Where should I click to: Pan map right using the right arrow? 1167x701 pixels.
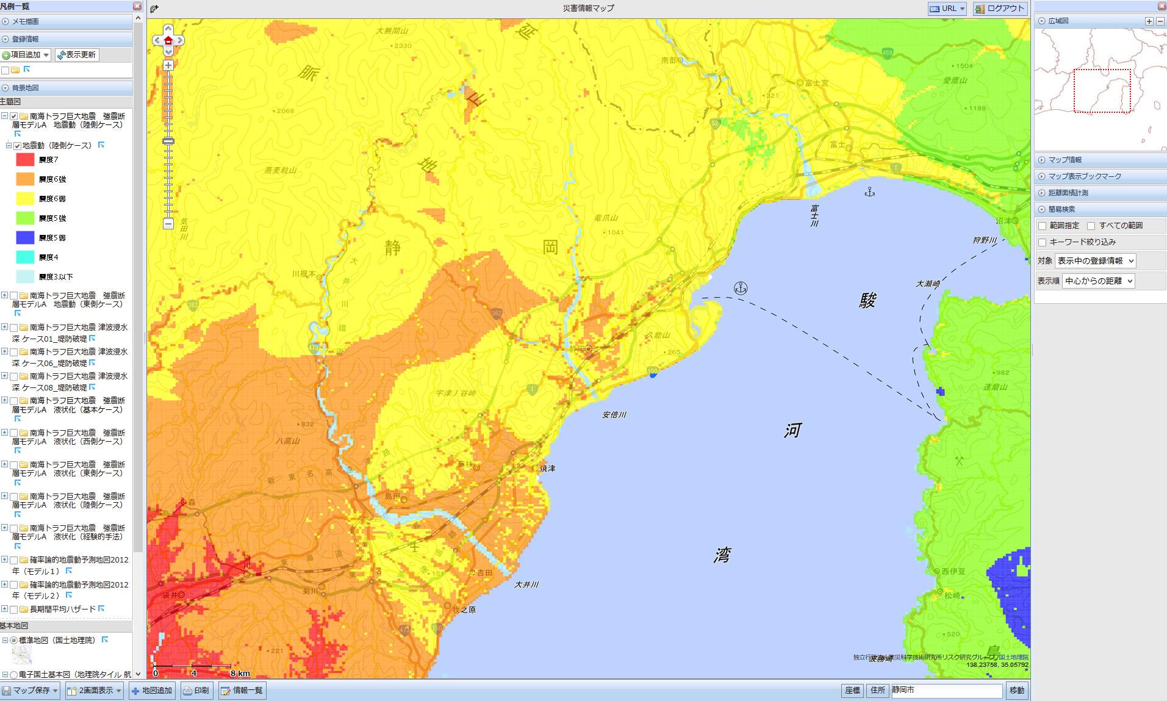[x=180, y=41]
